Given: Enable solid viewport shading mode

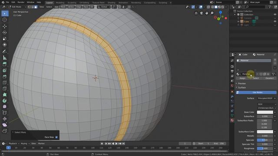Looking at the screenshot, I should 216,7.
